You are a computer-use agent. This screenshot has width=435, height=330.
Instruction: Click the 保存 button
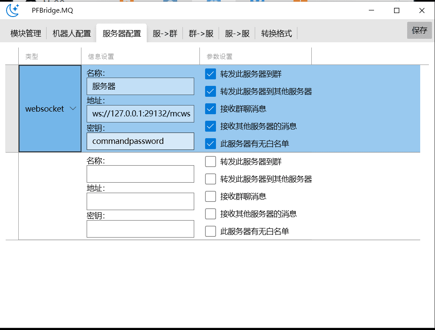coord(419,30)
